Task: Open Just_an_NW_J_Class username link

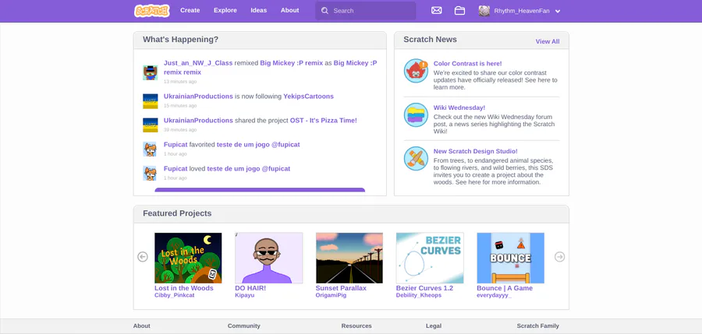Action: pyautogui.click(x=198, y=63)
